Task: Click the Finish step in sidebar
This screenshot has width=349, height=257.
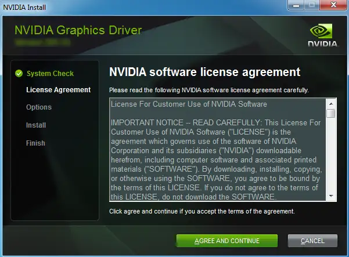Action: 35,143
